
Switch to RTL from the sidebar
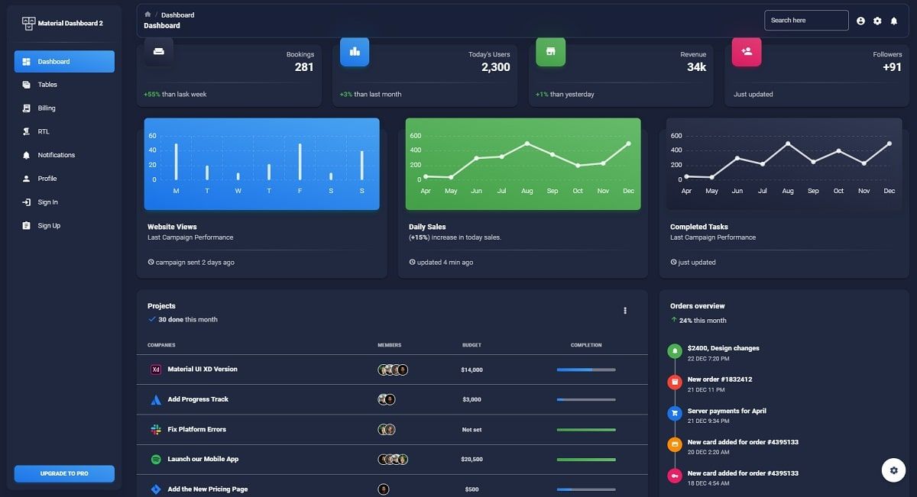pyautogui.click(x=63, y=131)
